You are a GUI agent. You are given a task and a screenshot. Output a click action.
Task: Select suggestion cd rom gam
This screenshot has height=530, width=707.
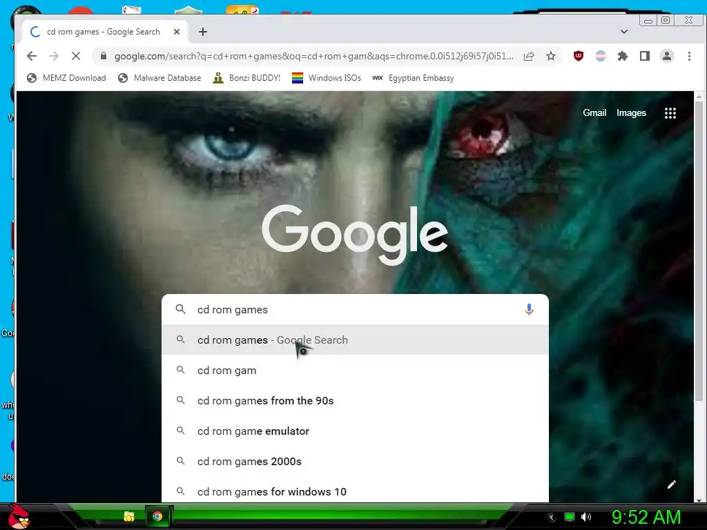click(x=355, y=370)
